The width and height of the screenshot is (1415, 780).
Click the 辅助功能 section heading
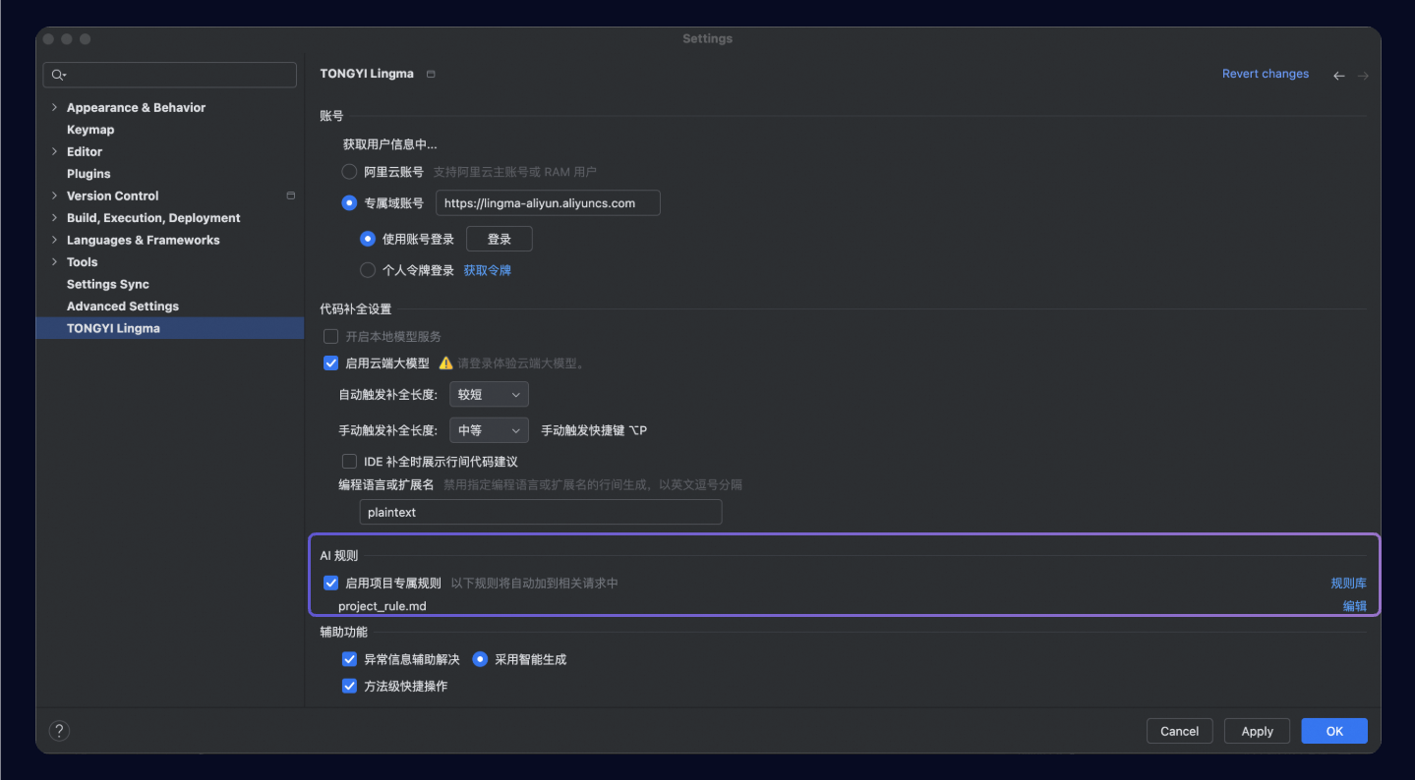point(343,632)
